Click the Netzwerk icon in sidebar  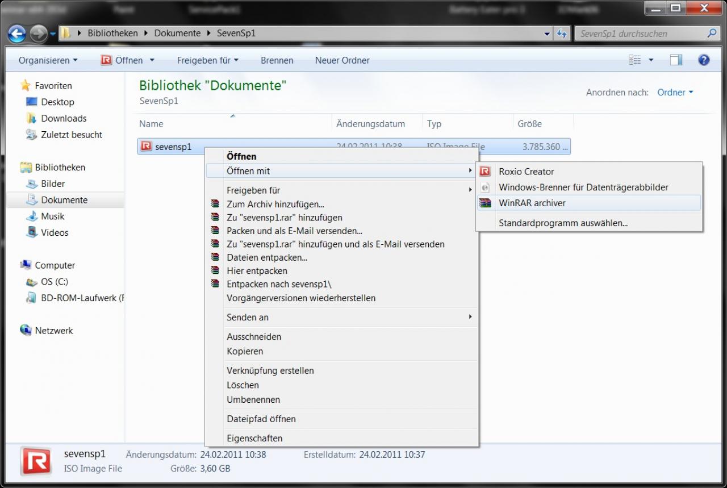pos(26,331)
